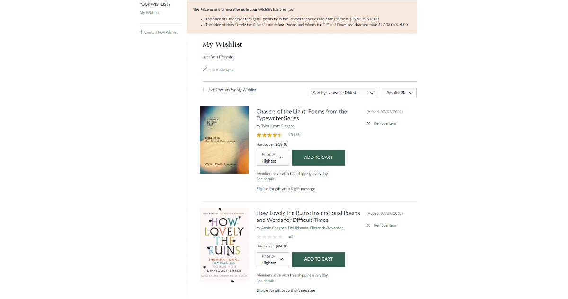Click the star rating for Chasers of the Light
568x299 pixels.
pyautogui.click(x=269, y=135)
